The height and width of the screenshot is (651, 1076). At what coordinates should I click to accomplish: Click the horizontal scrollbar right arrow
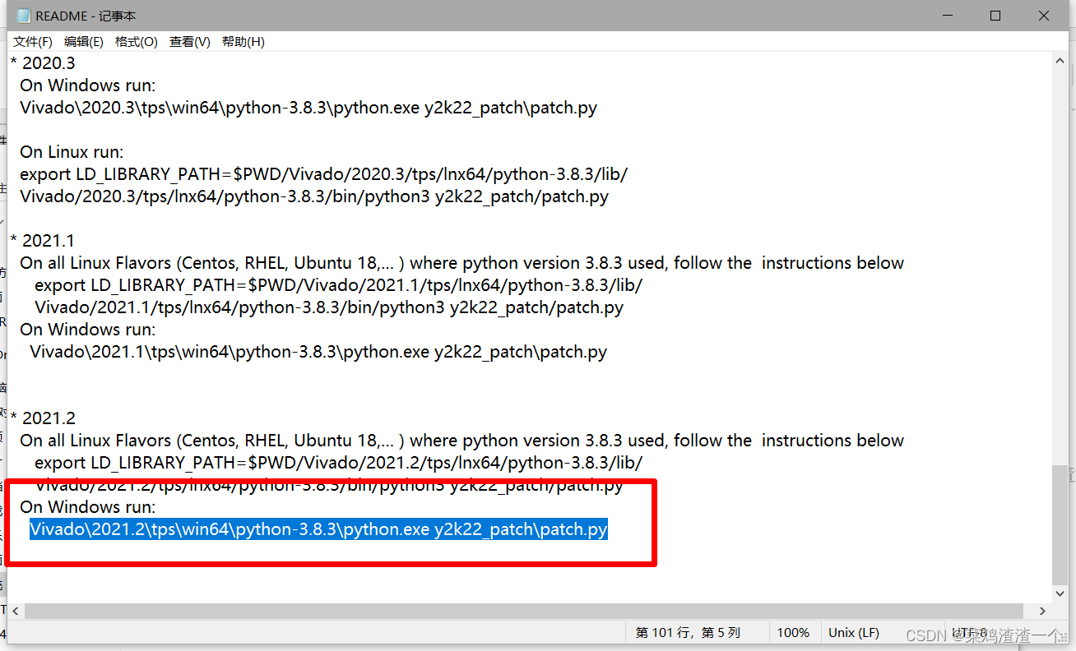coord(1043,612)
